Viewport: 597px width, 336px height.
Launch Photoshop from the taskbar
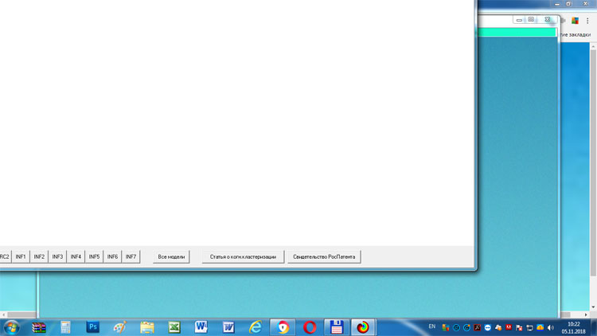tap(93, 327)
